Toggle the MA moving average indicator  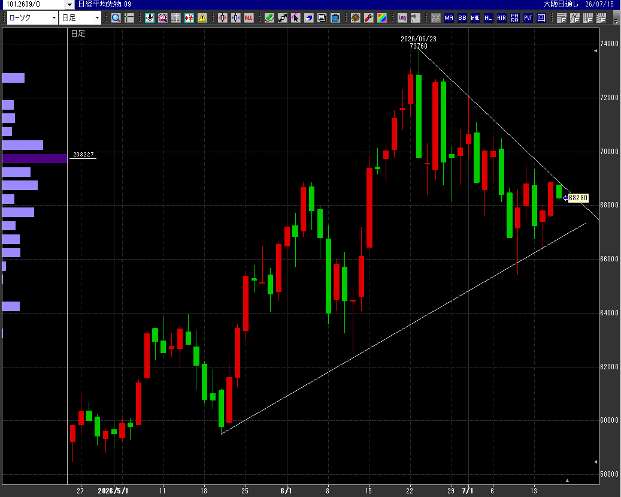click(449, 18)
